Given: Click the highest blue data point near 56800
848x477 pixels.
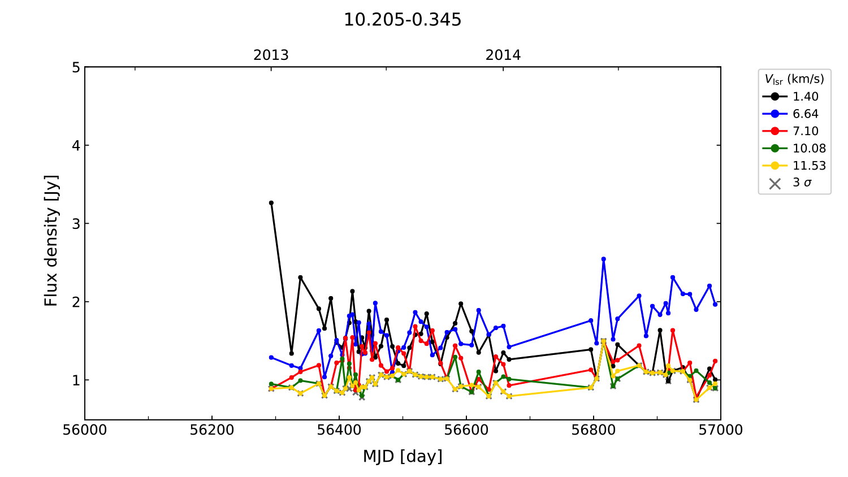Looking at the screenshot, I should 604,259.
